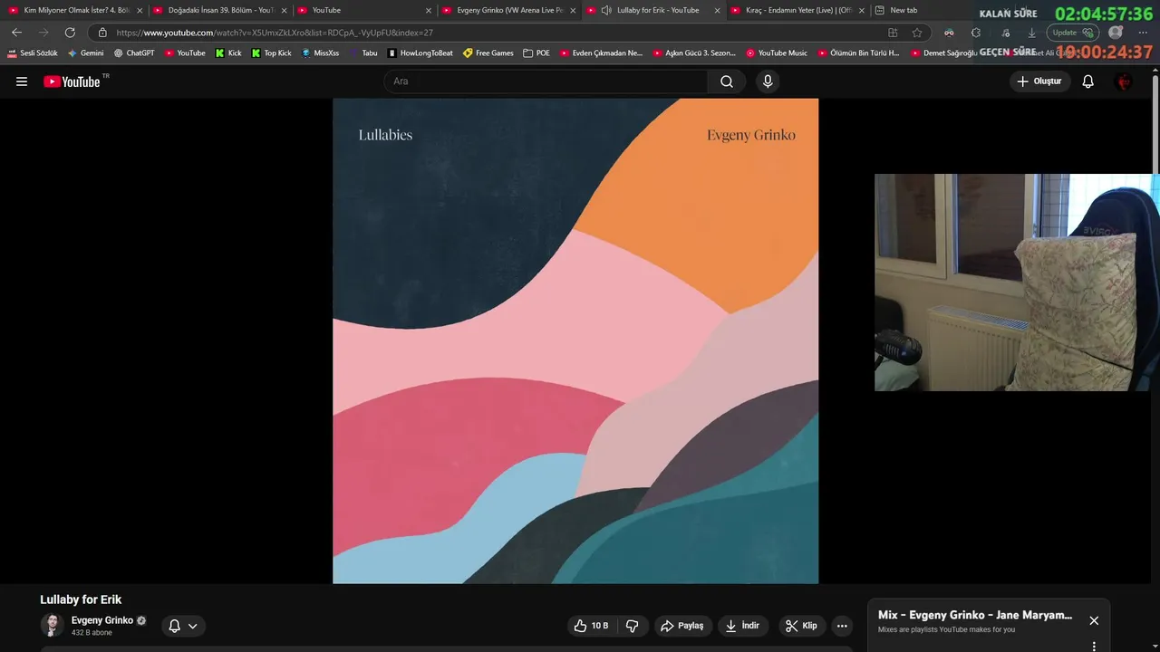
Task: View site info lock icon
Action: click(x=102, y=33)
